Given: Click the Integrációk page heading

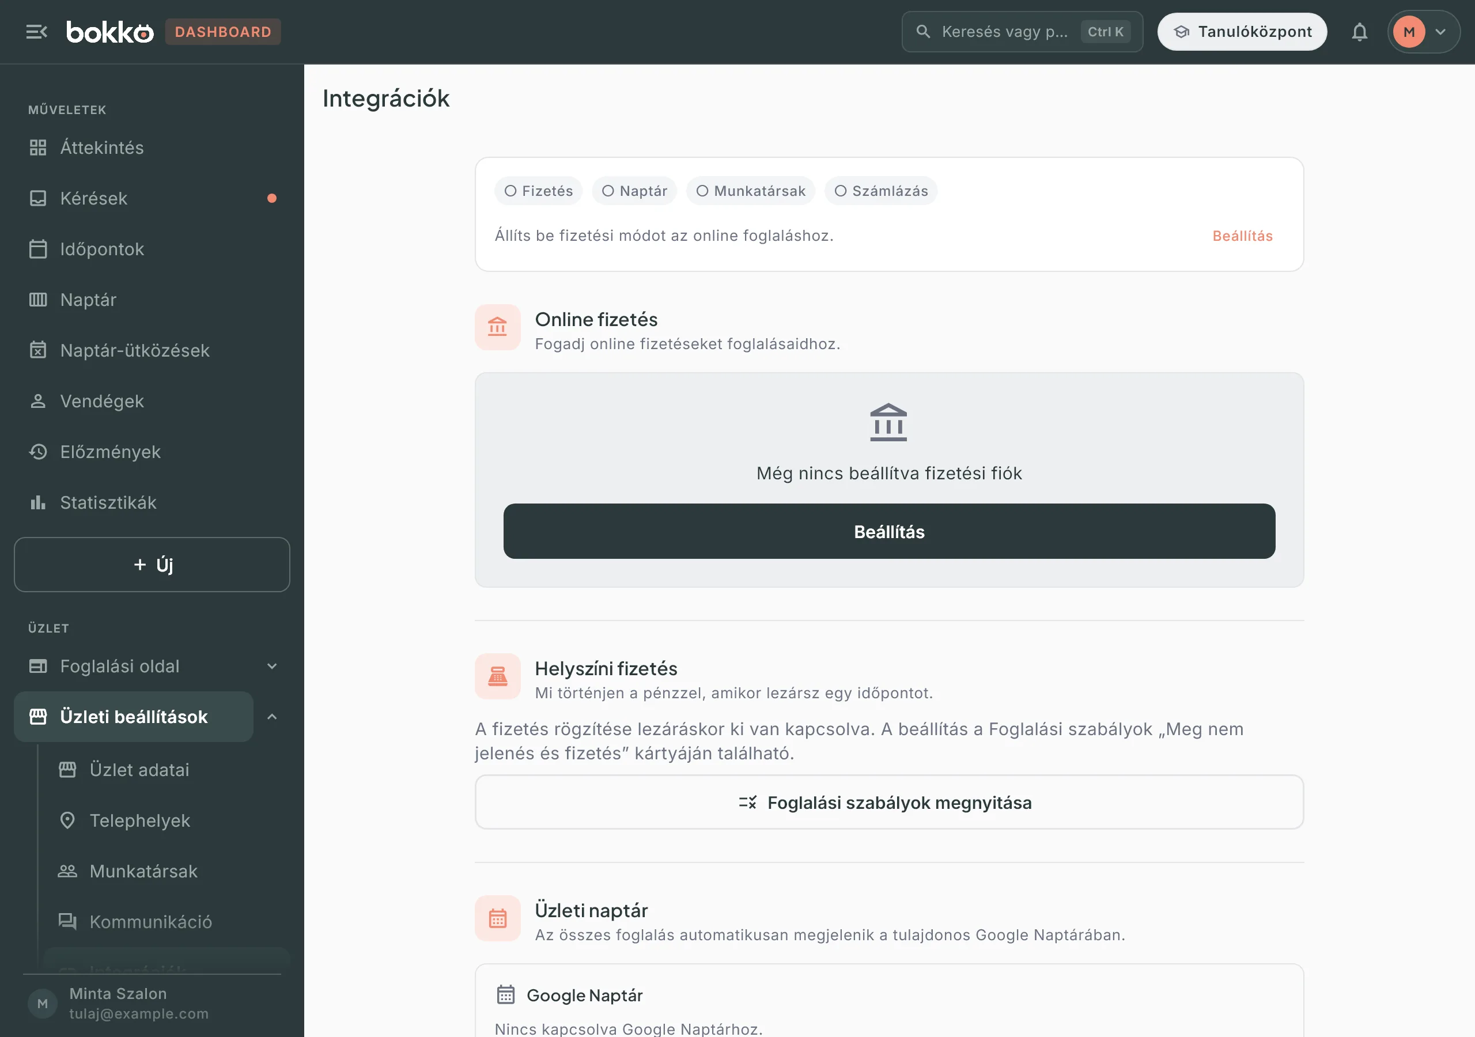Looking at the screenshot, I should (386, 99).
